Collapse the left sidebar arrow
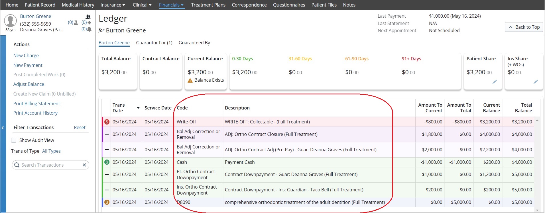 click(x=3, y=128)
